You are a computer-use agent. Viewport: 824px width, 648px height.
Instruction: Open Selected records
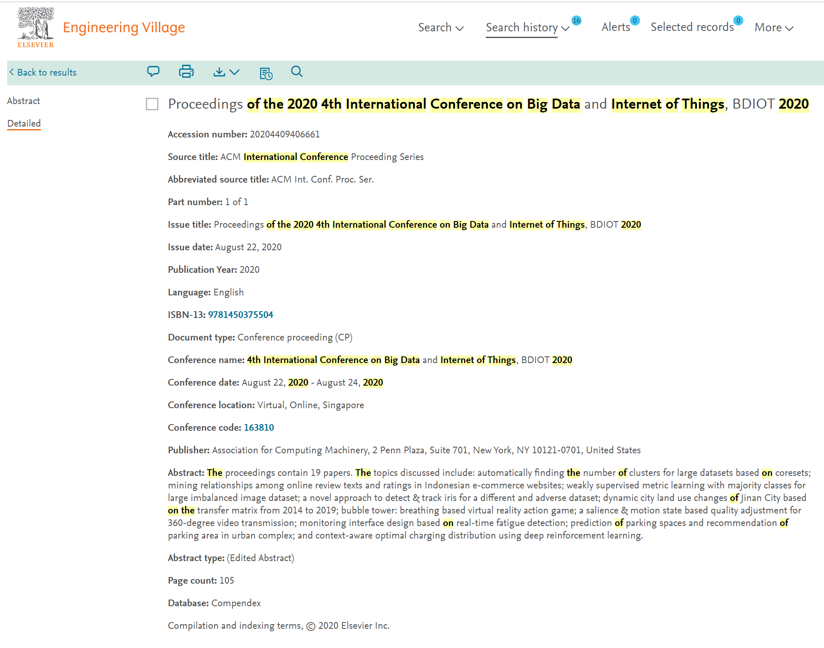click(692, 27)
